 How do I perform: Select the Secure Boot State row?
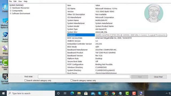pos(119,62)
